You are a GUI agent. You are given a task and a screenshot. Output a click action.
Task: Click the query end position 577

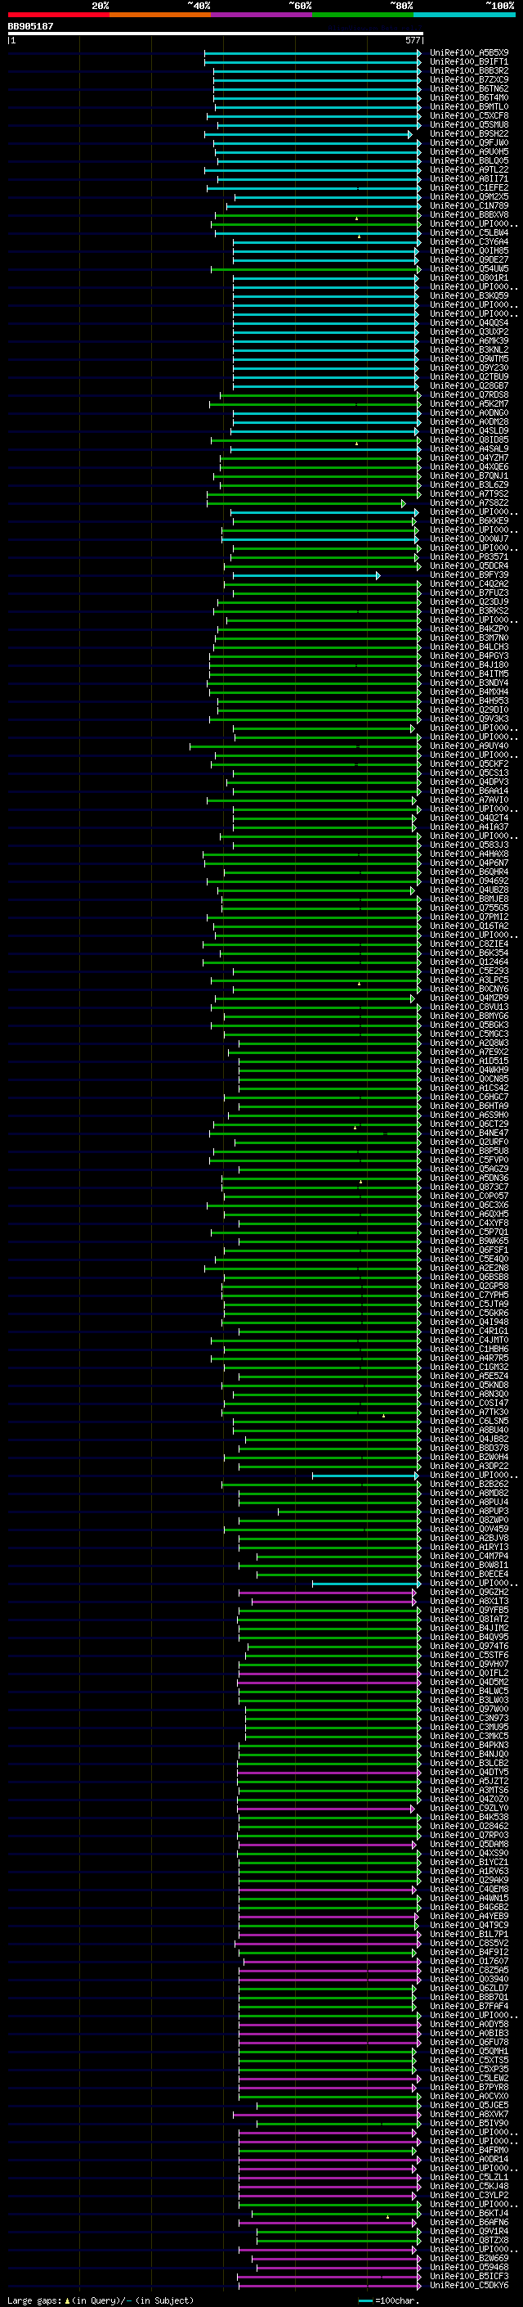tap(412, 40)
